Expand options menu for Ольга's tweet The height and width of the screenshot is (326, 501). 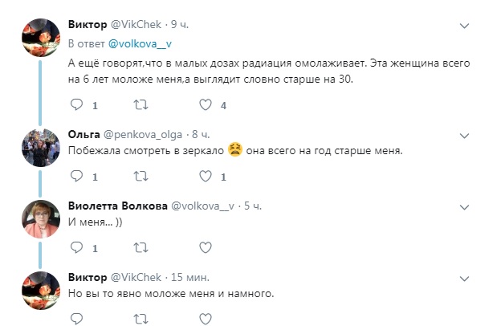coord(463,134)
